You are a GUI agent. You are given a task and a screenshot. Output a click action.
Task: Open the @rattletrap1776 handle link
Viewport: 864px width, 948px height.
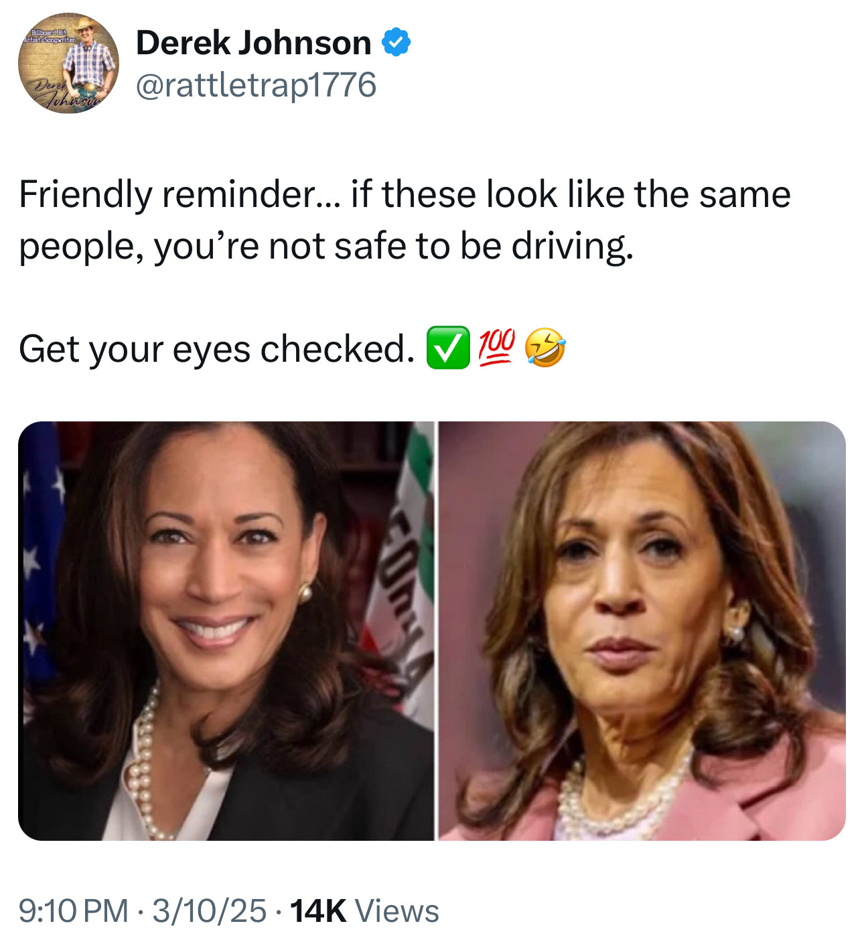(x=256, y=85)
